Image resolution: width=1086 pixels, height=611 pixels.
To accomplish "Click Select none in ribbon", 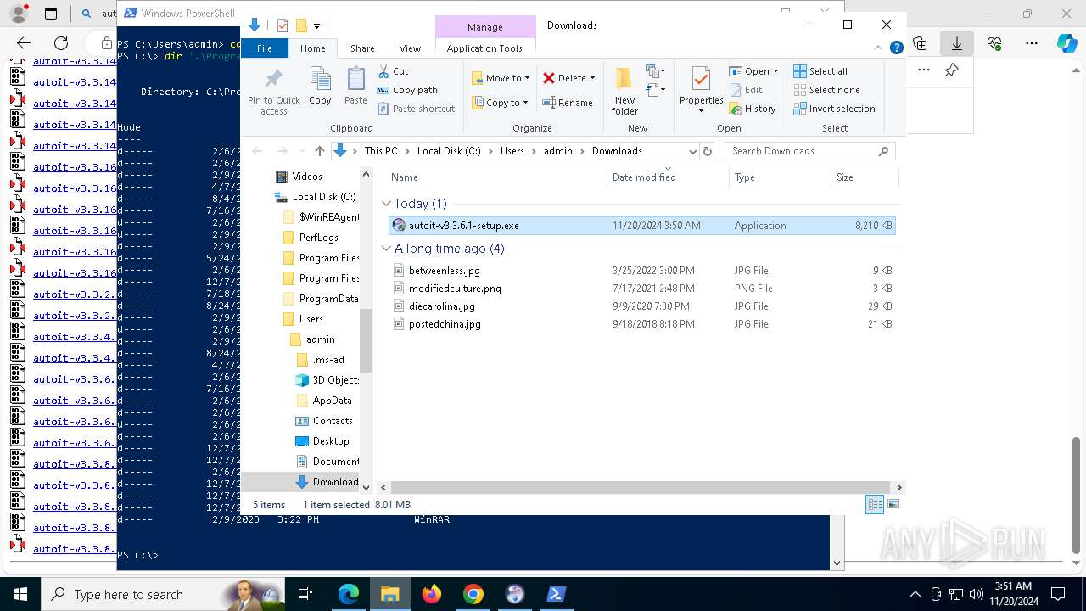I will (826, 90).
